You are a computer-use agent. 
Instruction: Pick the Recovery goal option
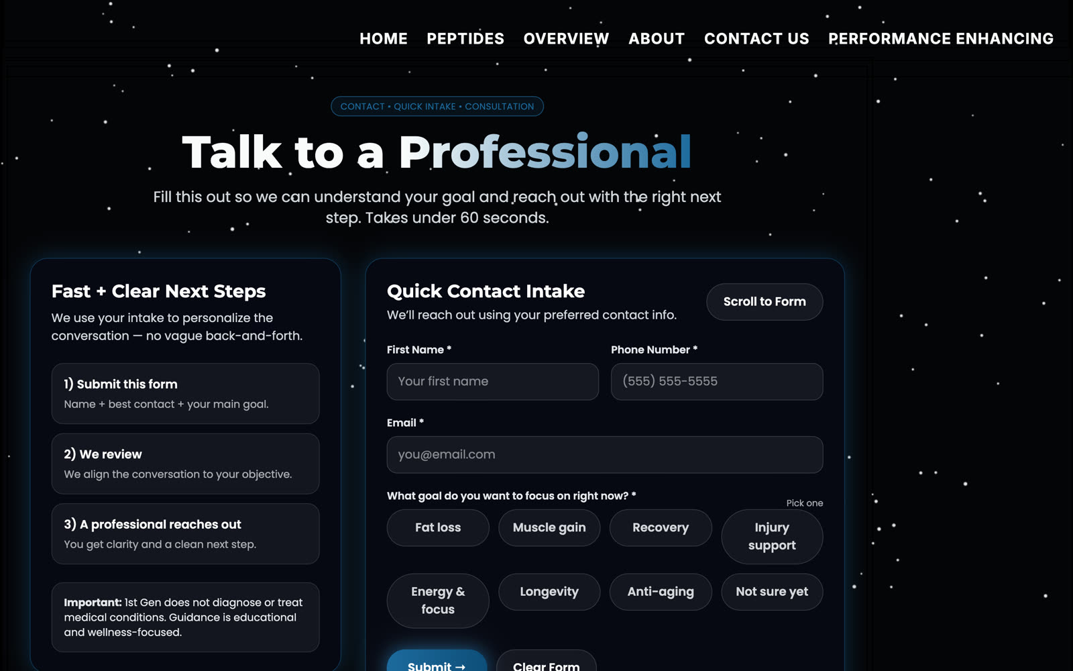tap(661, 528)
